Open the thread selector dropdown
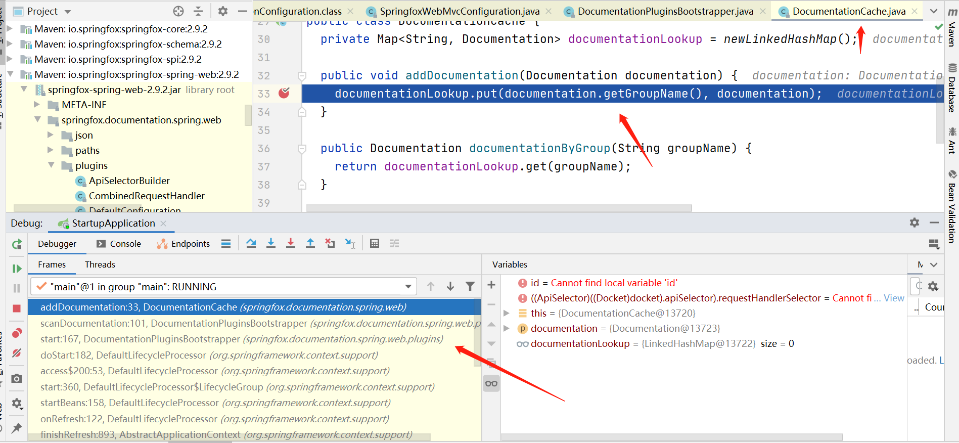The image size is (959, 443). (x=408, y=287)
